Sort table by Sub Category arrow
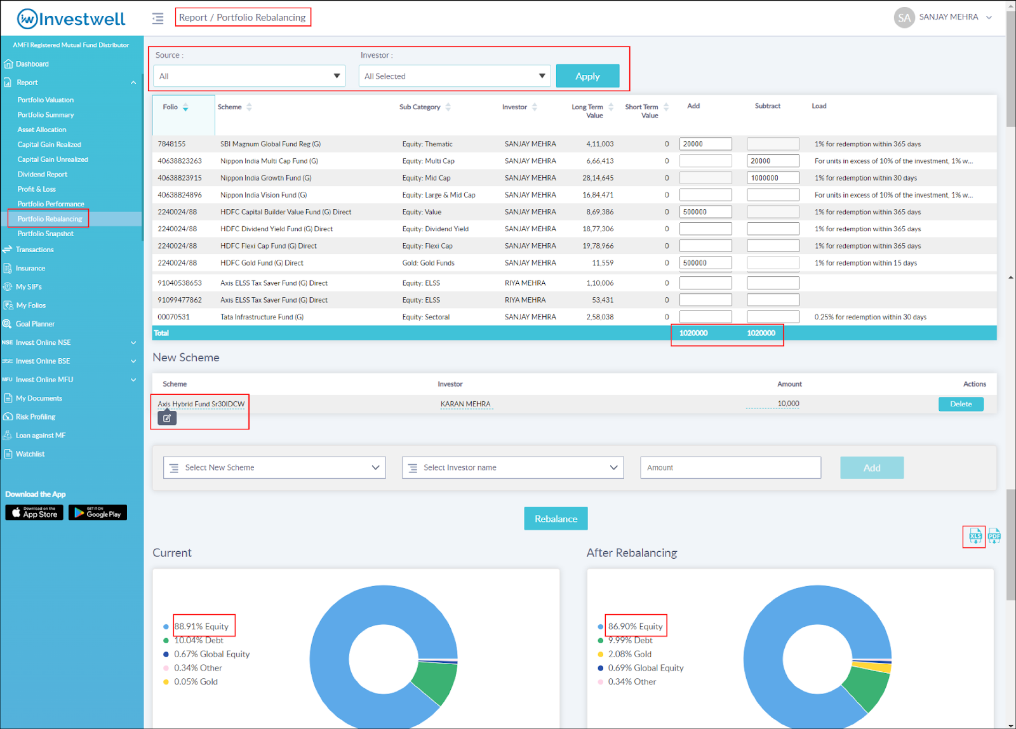This screenshot has width=1016, height=729. click(448, 107)
